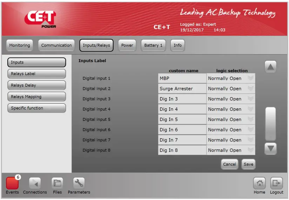The width and height of the screenshot is (289, 200).
Task: Click the logic selection column header
Action: click(x=232, y=71)
